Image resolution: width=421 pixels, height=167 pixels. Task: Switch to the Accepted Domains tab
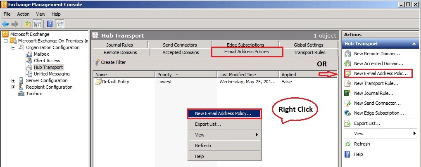(181, 52)
